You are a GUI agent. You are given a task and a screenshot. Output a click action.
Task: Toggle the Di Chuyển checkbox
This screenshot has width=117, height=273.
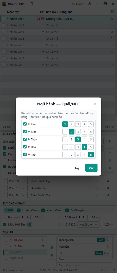click(x=67, y=210)
